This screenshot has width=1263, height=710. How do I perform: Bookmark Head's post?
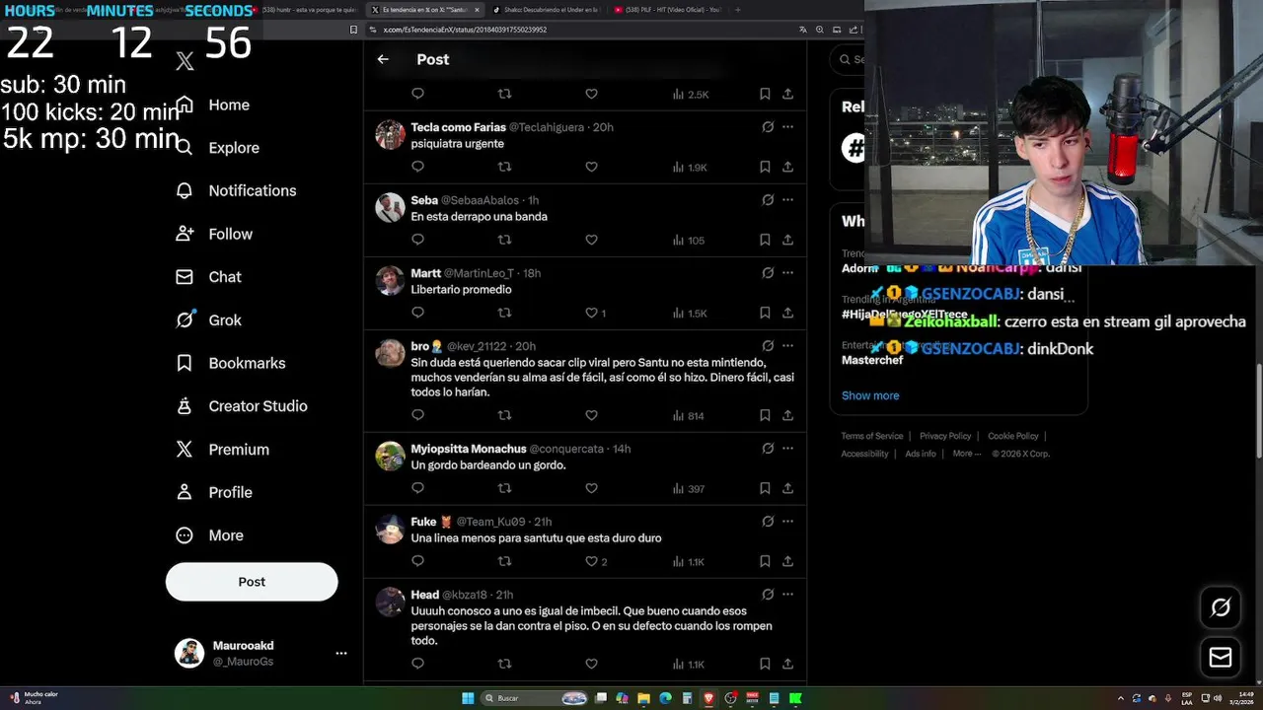[x=765, y=664]
